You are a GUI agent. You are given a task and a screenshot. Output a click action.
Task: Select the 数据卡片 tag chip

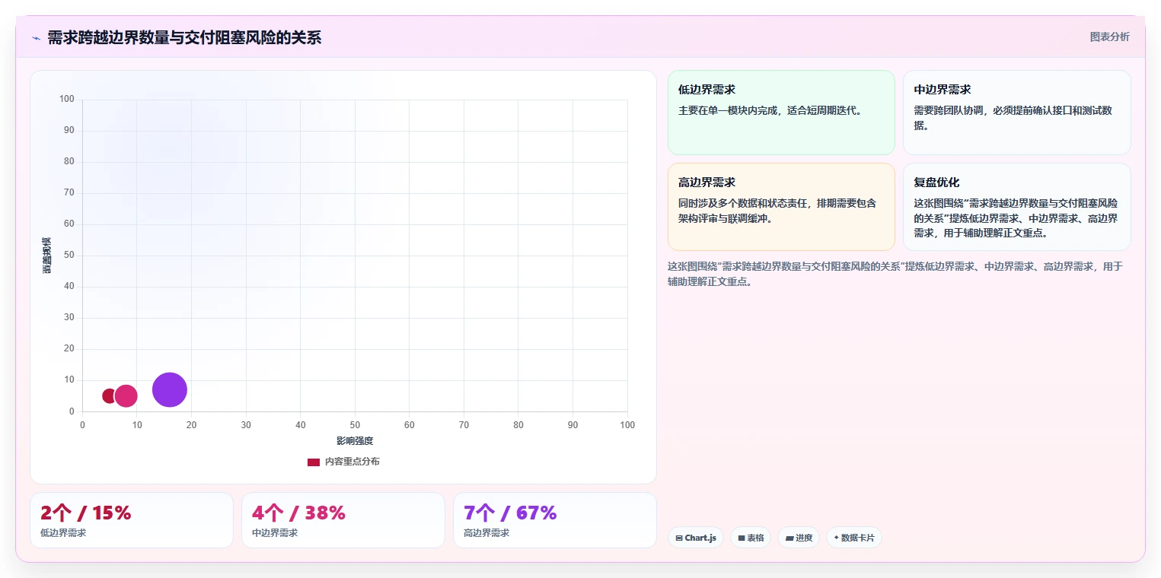(x=854, y=538)
